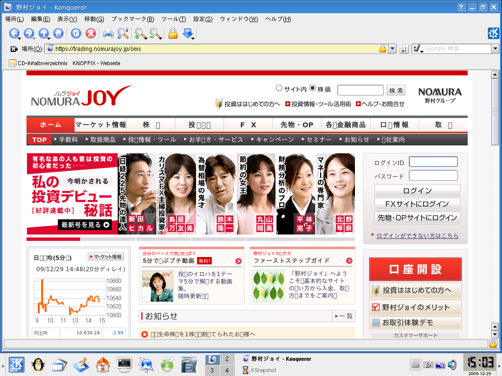Launch the Tux penguin taskbar icon
The width and height of the screenshot is (502, 376).
38,364
